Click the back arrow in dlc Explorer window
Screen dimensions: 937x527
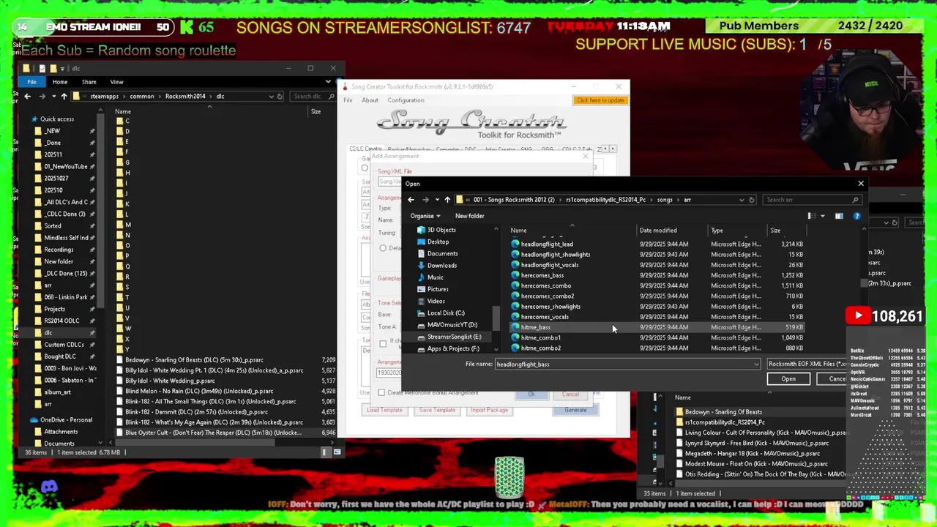pos(28,96)
